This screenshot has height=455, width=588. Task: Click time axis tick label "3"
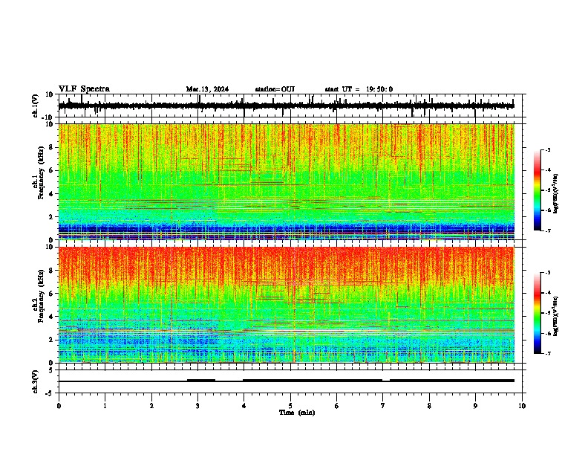click(197, 406)
